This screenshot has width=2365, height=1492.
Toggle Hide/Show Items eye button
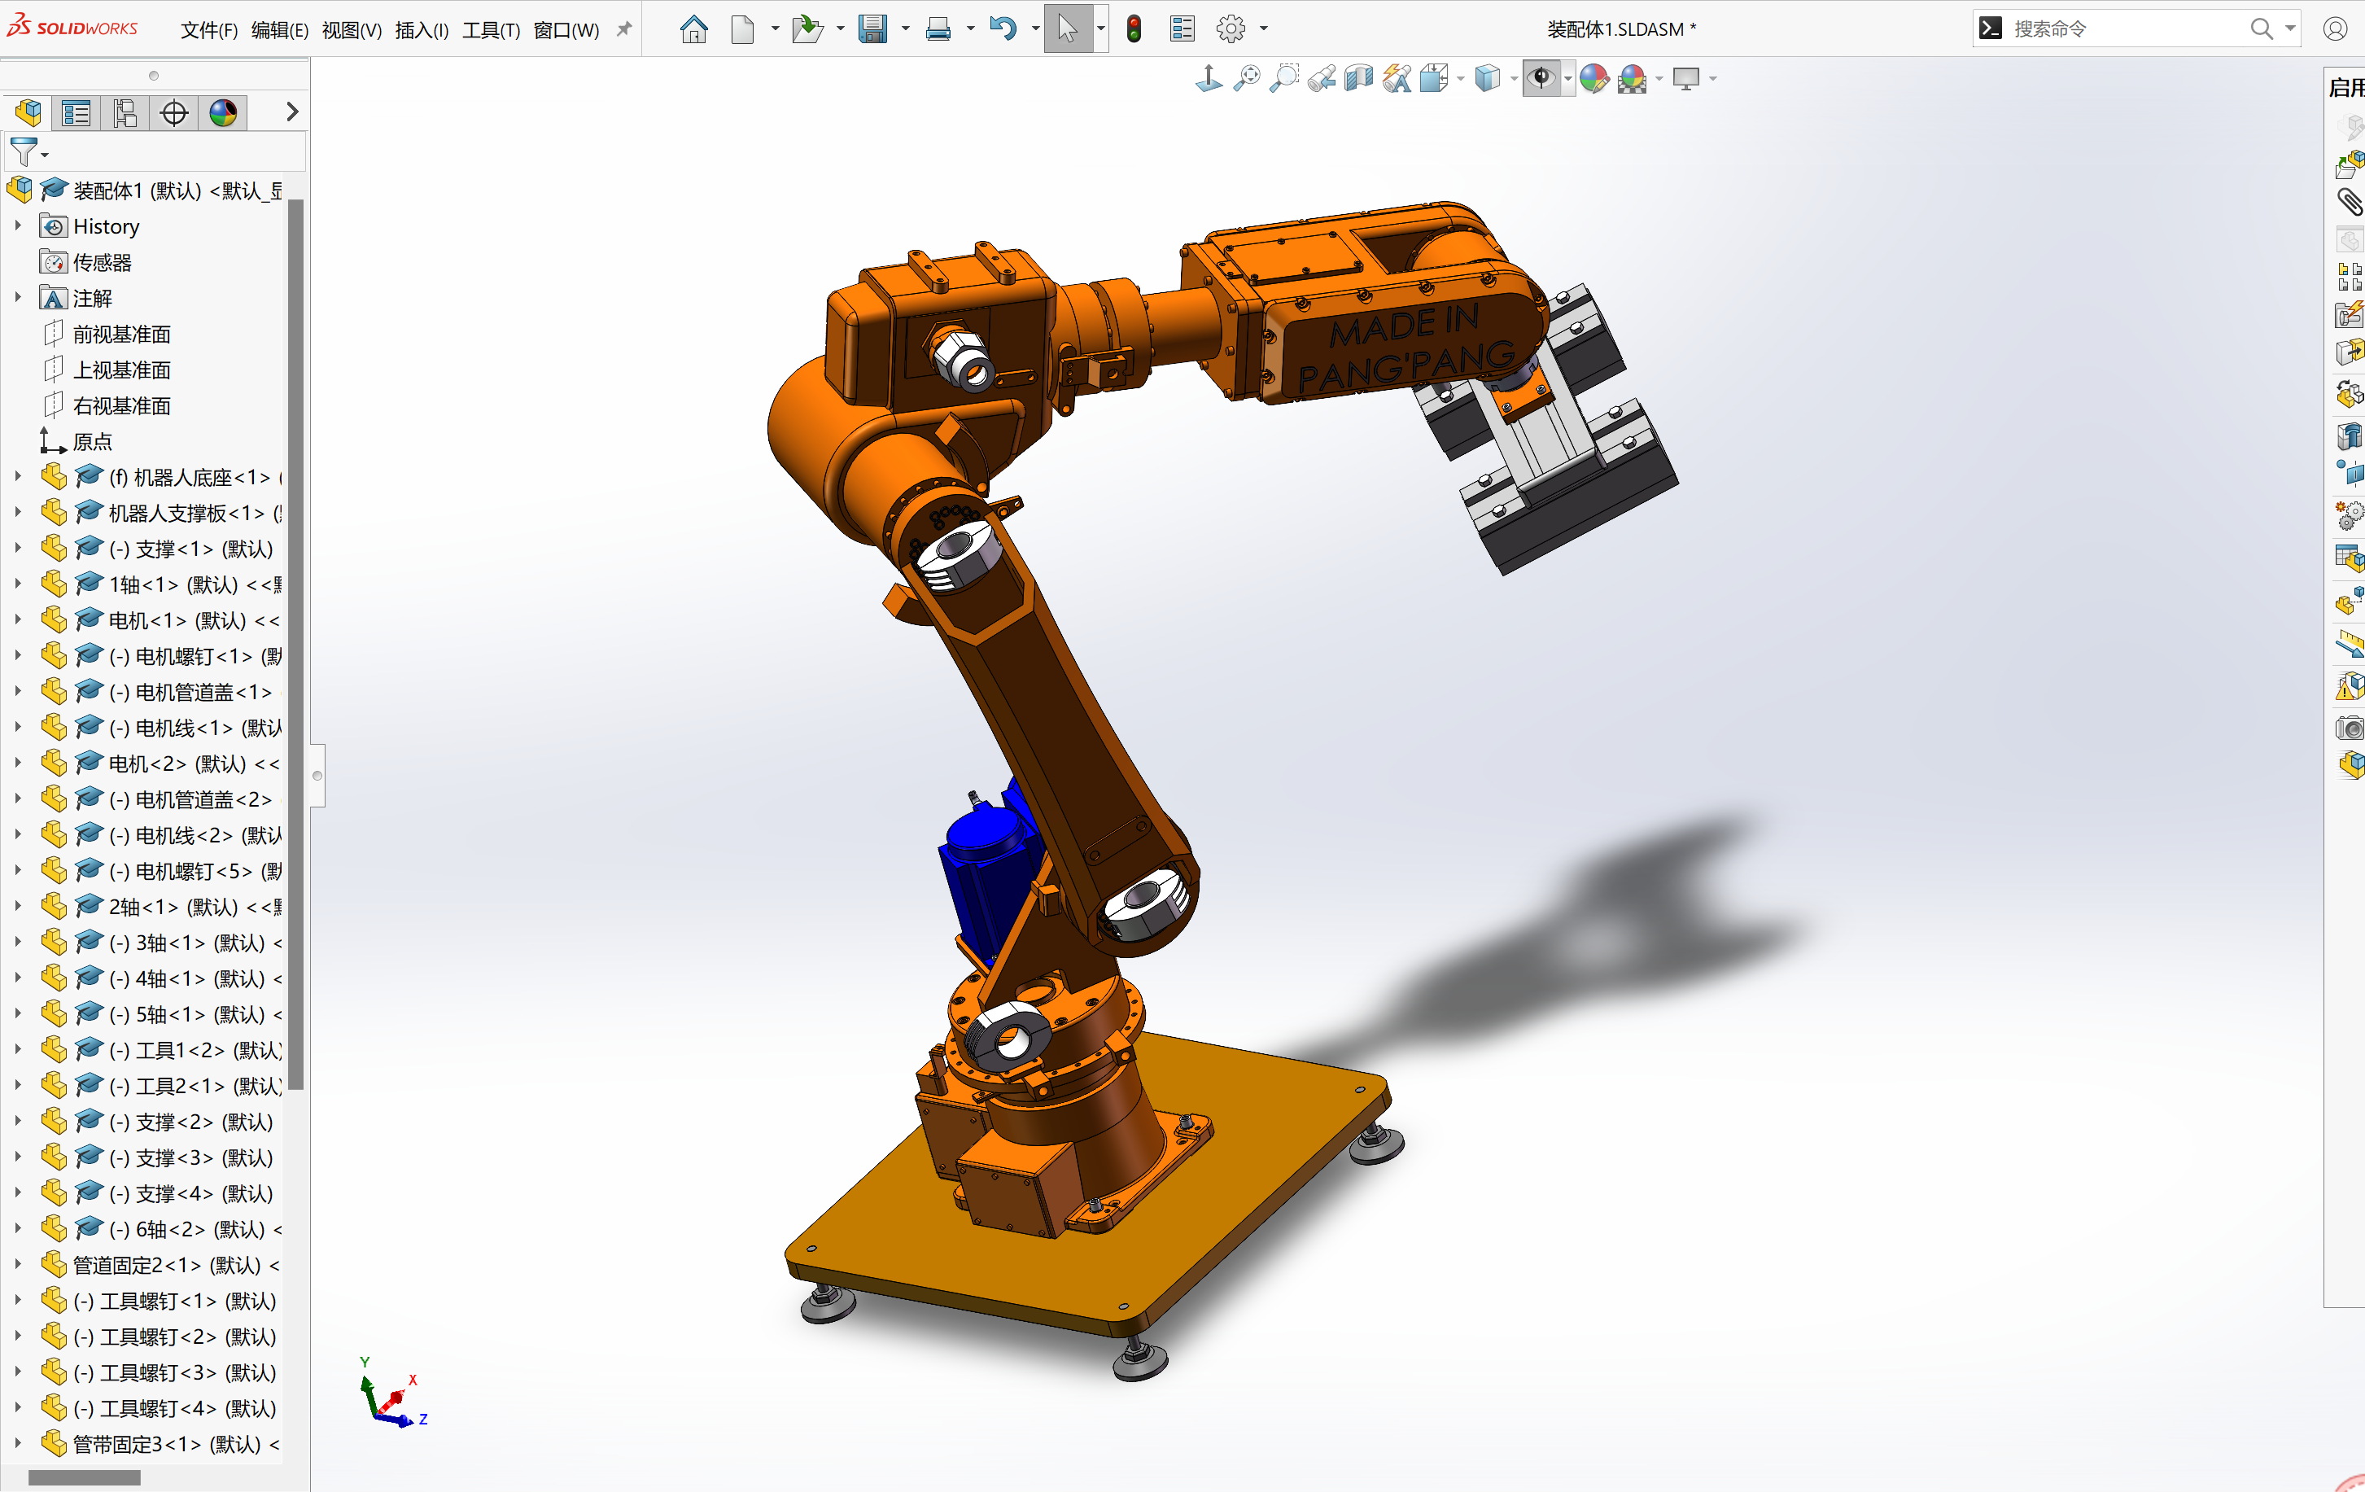pyautogui.click(x=1542, y=79)
